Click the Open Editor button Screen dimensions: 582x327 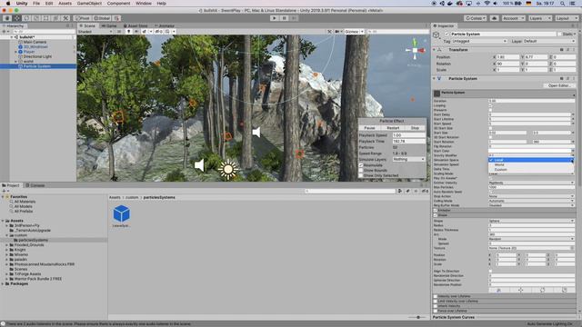[559, 85]
